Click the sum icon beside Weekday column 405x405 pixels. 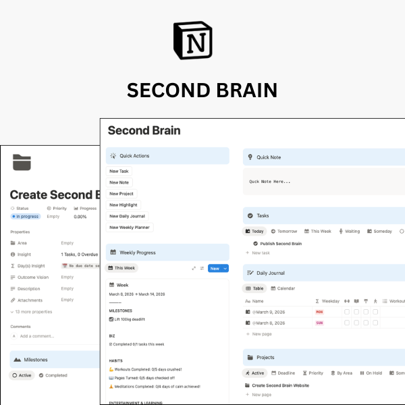pos(317,301)
